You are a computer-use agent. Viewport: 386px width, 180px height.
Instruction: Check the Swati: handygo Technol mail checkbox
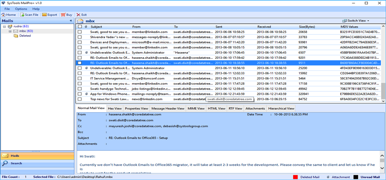coord(80,89)
